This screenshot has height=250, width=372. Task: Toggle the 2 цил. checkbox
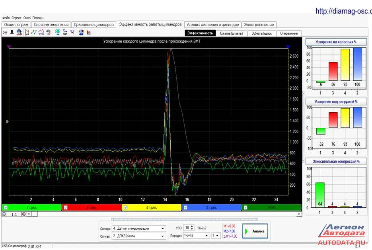click(185, 207)
